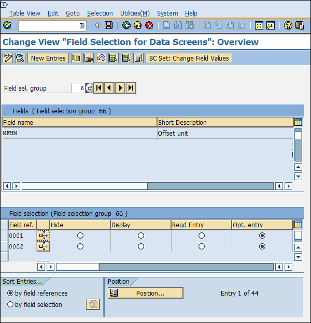
Task: Go to the next field selection group
Action: tap(120, 88)
